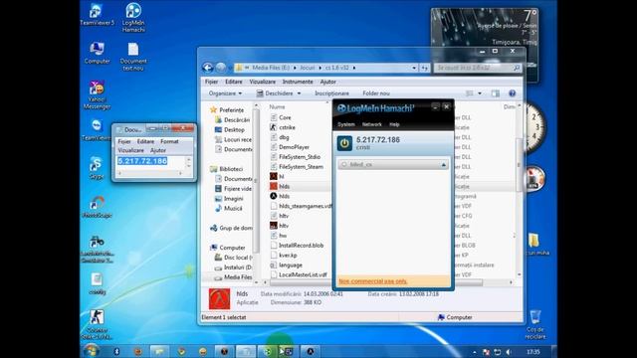This screenshot has height=358, width=637.
Task: Open the TeamViewer 5 desktop icon
Action: 97,15
